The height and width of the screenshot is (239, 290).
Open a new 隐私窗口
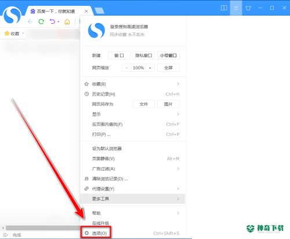144,56
